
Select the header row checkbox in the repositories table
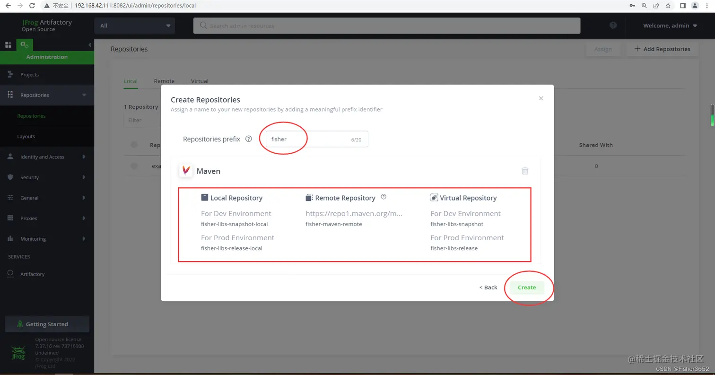point(134,145)
